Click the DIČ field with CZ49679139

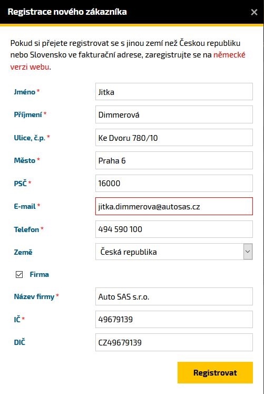tap(174, 342)
